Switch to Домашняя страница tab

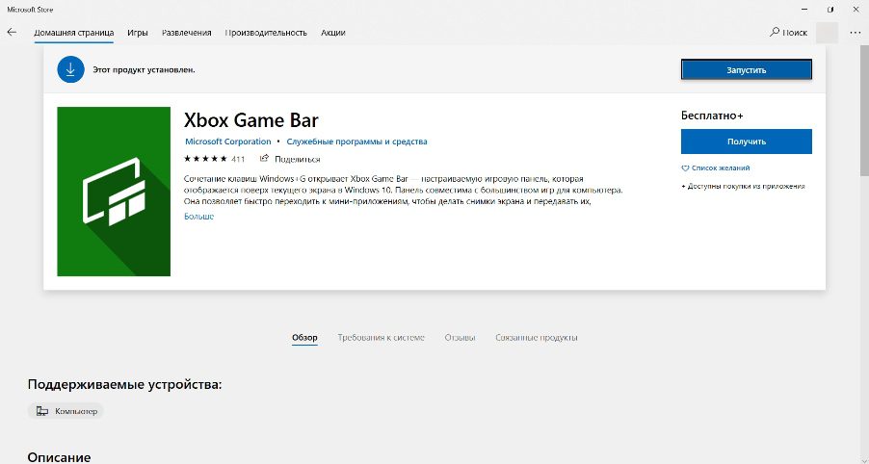coord(74,33)
